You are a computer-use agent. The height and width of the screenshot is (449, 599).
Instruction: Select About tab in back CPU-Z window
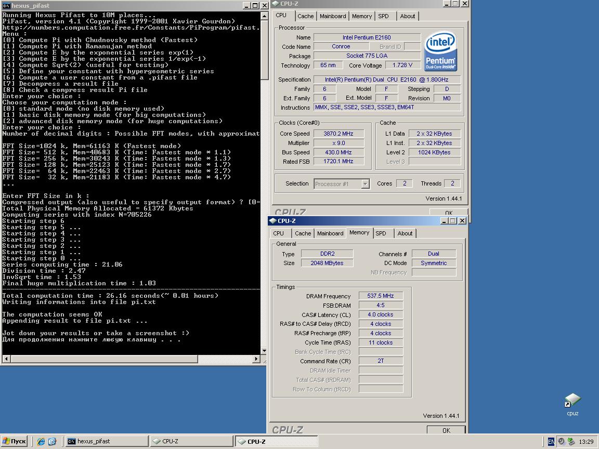click(407, 16)
